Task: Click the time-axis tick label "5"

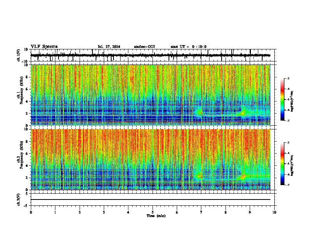Action: pyautogui.click(x=153, y=212)
